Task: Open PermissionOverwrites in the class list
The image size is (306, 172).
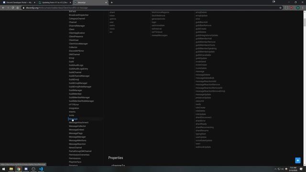Action: 79,155
